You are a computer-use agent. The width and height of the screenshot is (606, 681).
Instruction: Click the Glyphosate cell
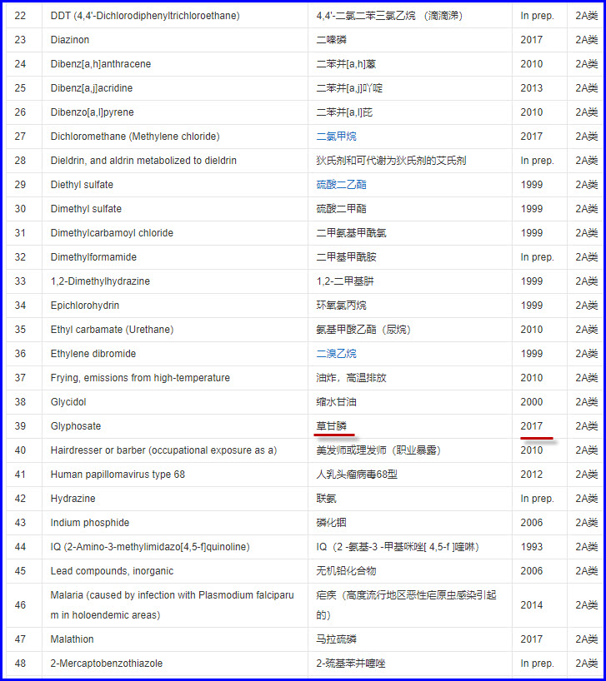coord(76,426)
